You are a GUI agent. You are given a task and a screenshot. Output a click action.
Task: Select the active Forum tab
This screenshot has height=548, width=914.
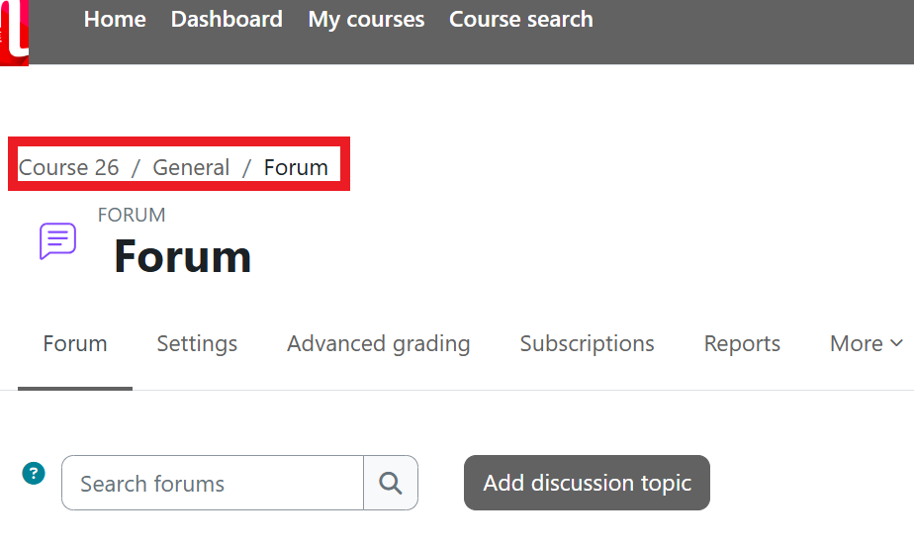coord(75,343)
